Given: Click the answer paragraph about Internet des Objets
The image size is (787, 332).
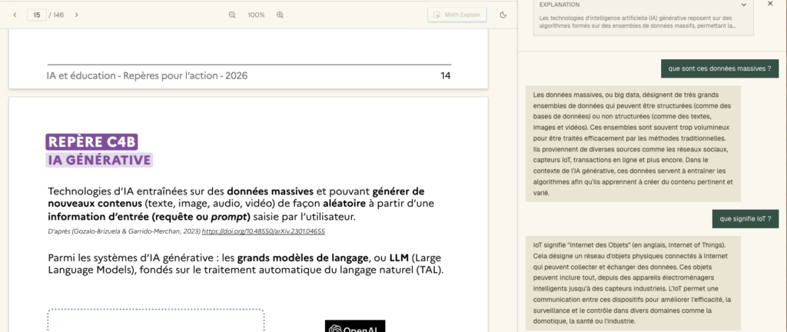Looking at the screenshot, I should click(633, 284).
